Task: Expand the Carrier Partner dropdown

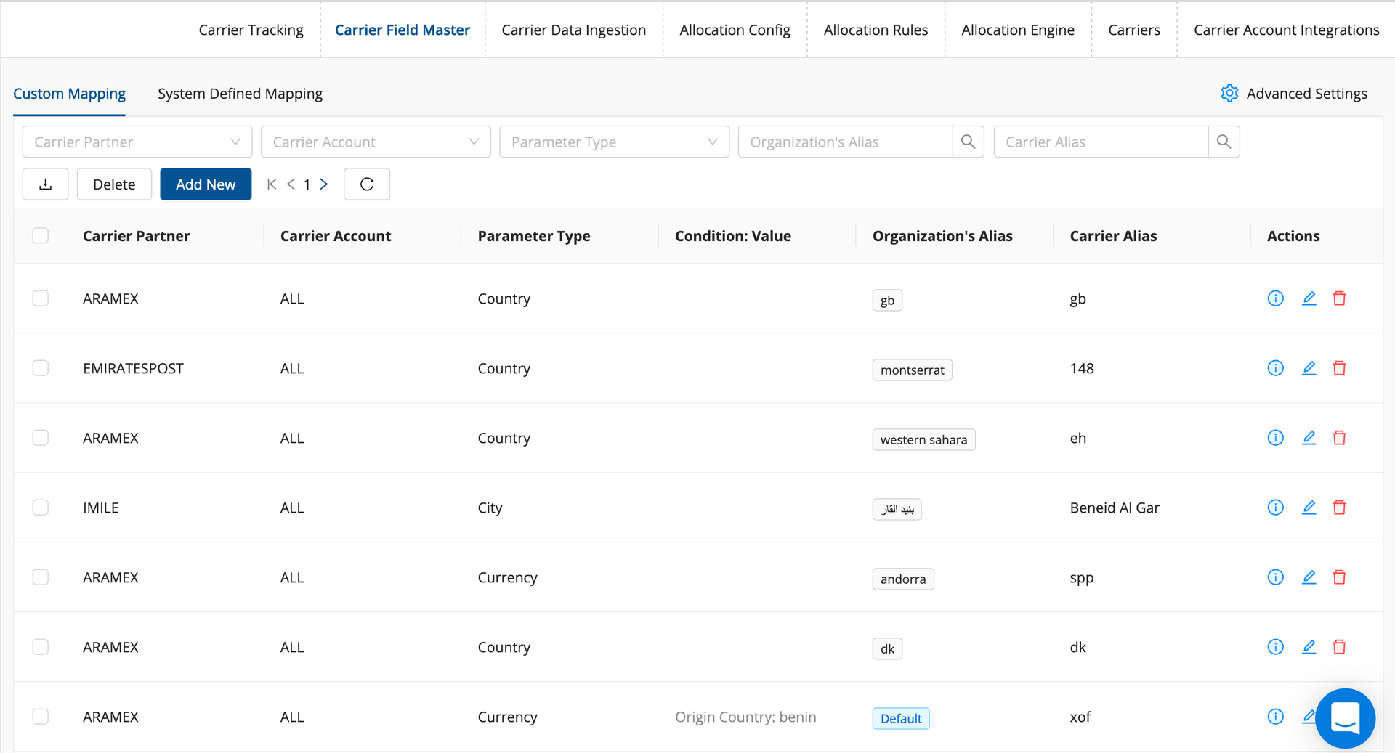Action: [137, 142]
